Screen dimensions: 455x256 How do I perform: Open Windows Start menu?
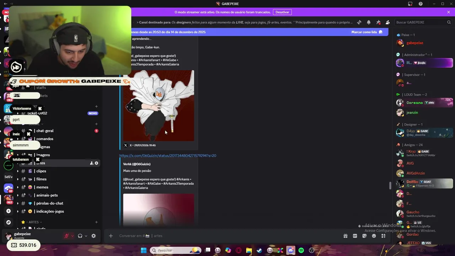pos(144,250)
